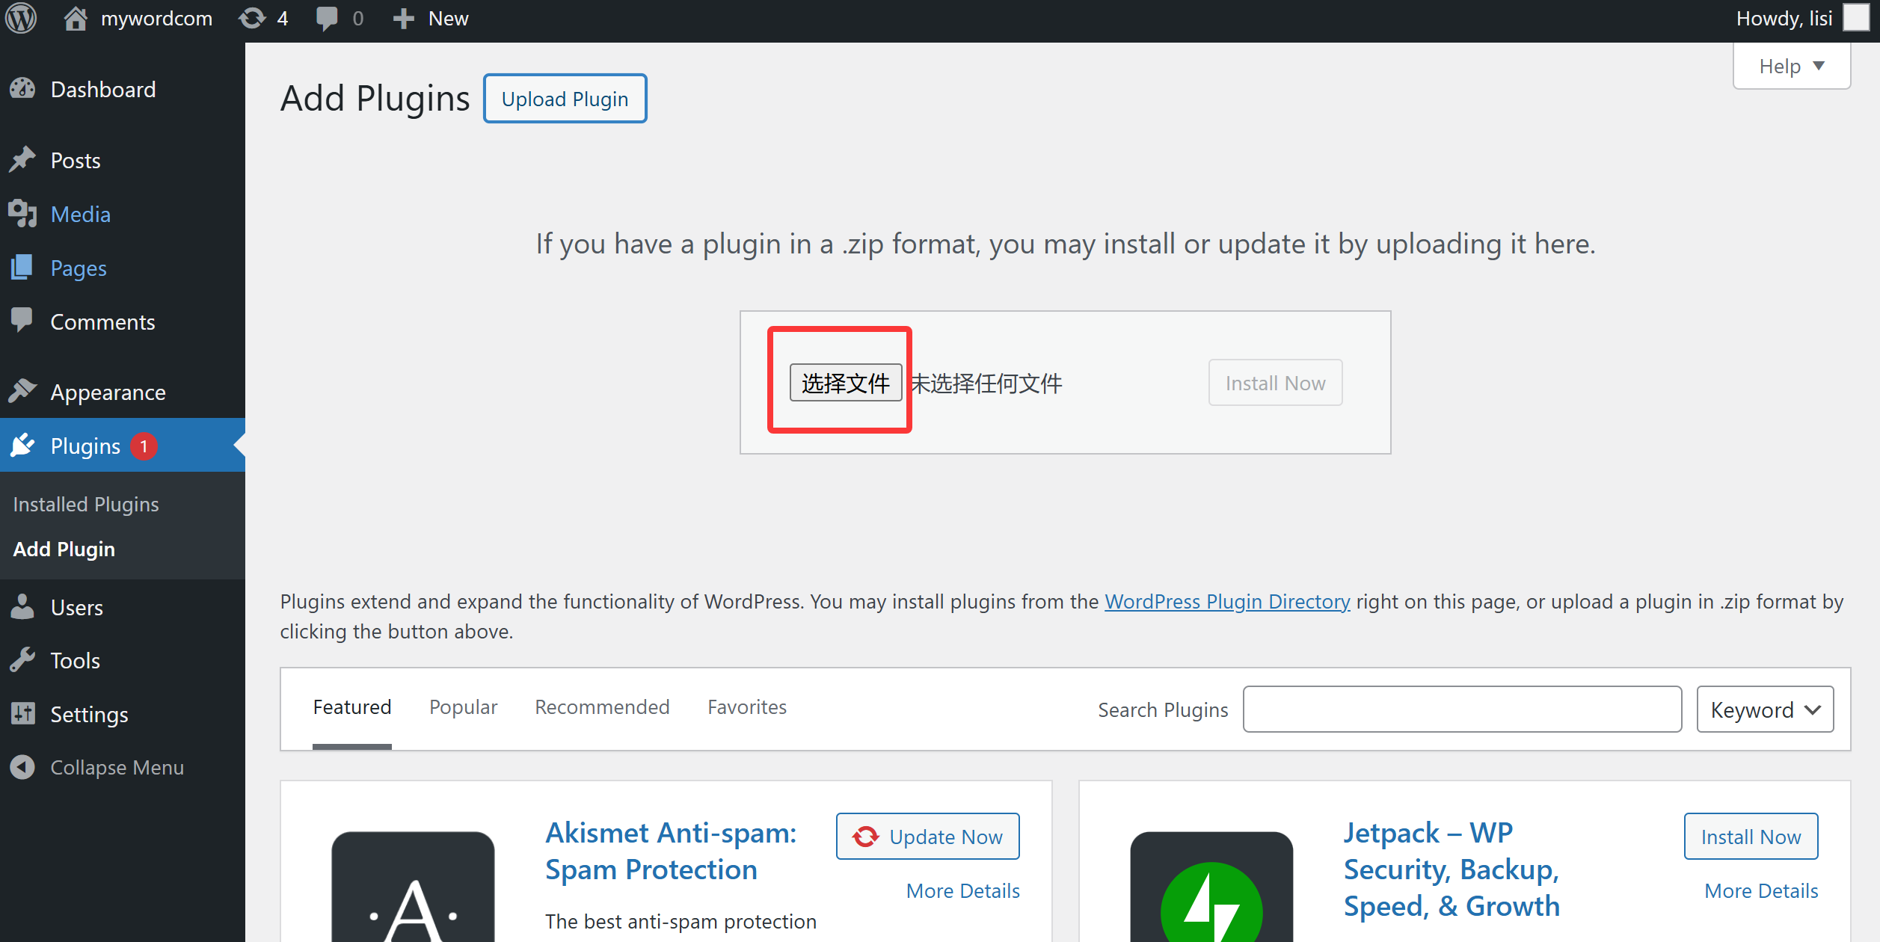
Task: Select the Media sidebar icon
Action: [22, 214]
